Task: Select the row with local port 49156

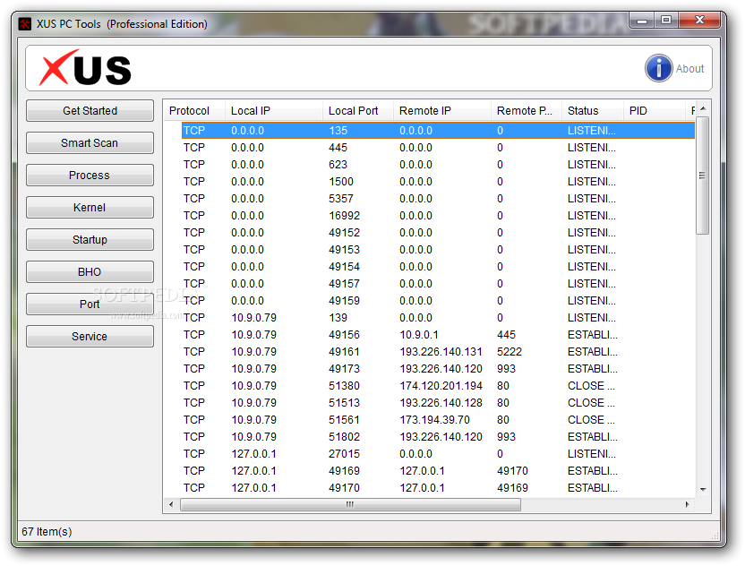Action: pos(438,335)
